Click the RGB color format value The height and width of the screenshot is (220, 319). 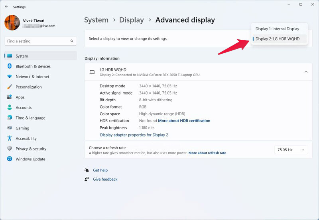[x=143, y=107]
